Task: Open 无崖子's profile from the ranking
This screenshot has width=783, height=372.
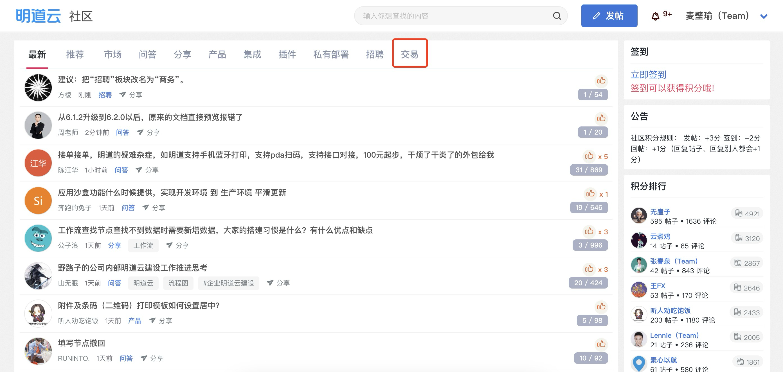Action: [x=660, y=212]
